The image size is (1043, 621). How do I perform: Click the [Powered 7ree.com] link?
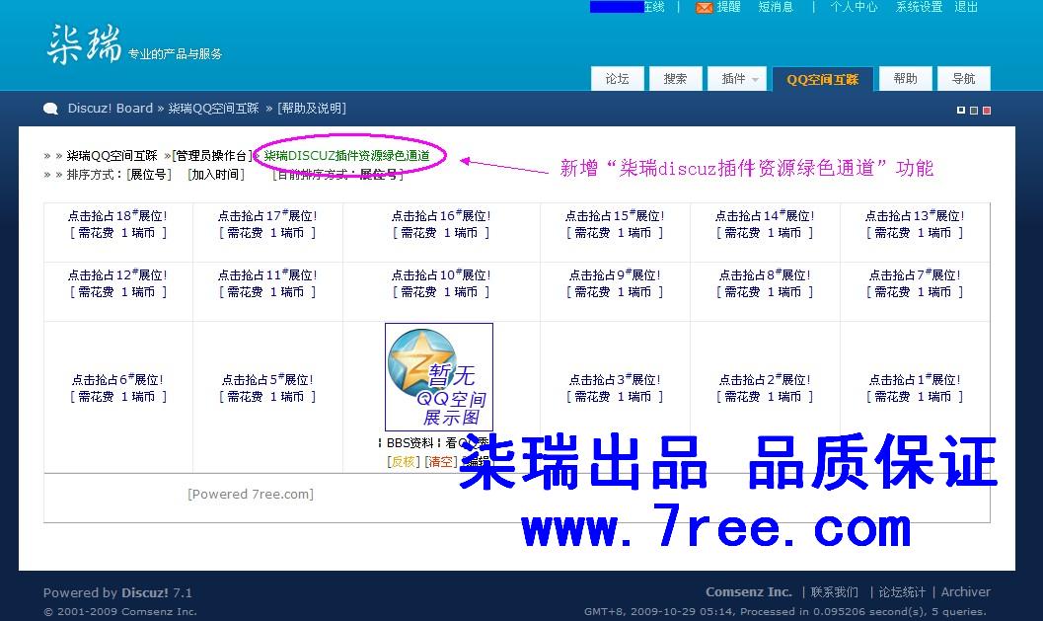click(x=250, y=494)
